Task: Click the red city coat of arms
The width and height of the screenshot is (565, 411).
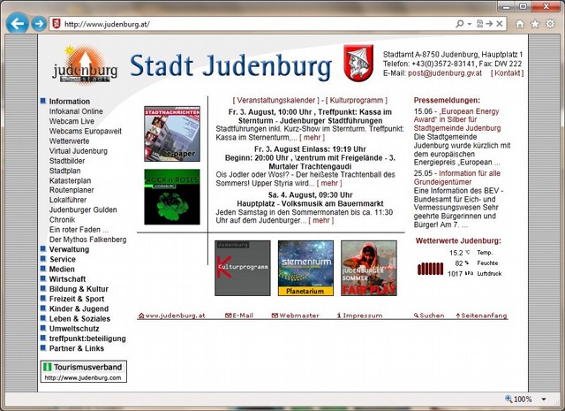Action: [358, 63]
